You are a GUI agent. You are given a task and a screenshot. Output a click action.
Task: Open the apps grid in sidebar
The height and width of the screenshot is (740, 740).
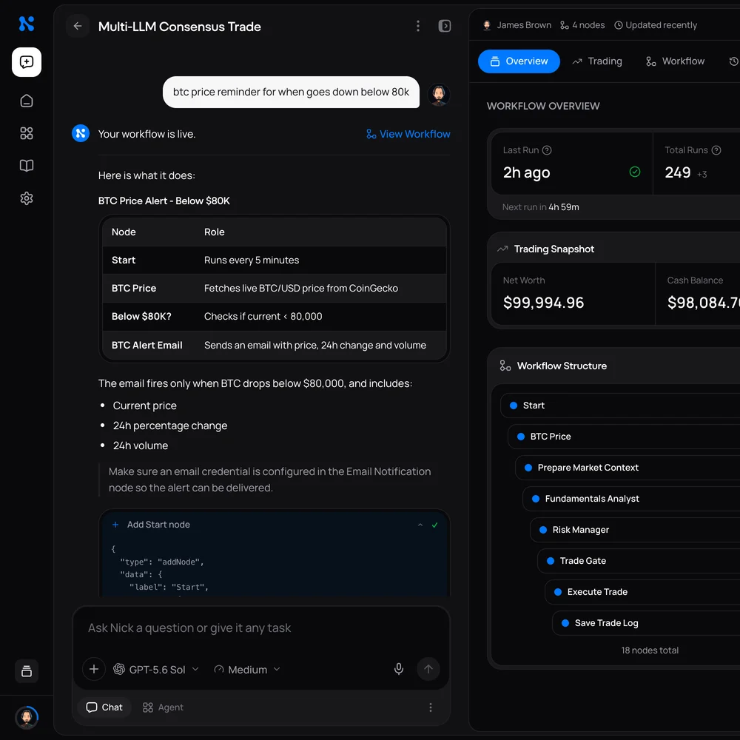pos(27,133)
